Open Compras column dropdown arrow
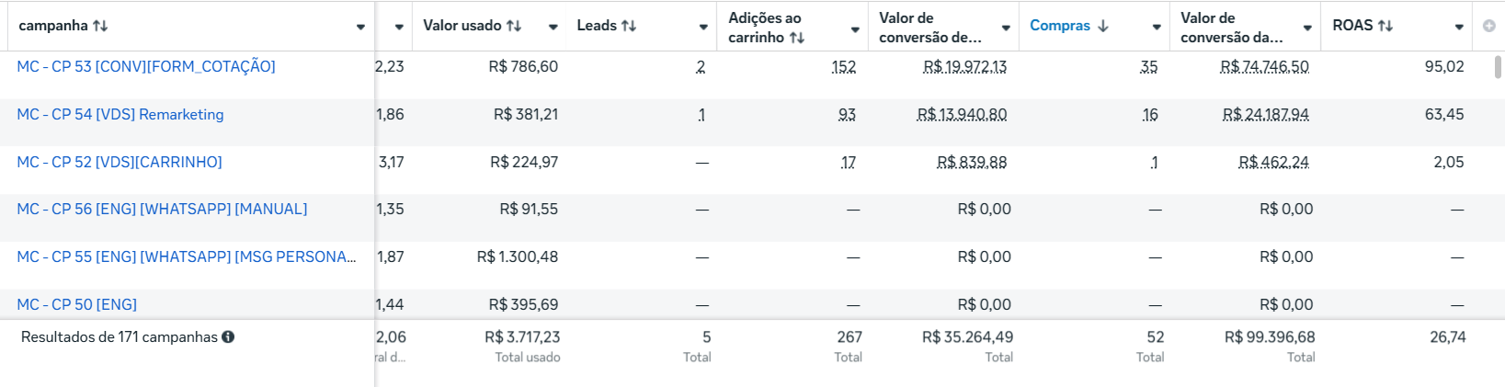Screen dimensions: 1505x387 [x=1157, y=27]
